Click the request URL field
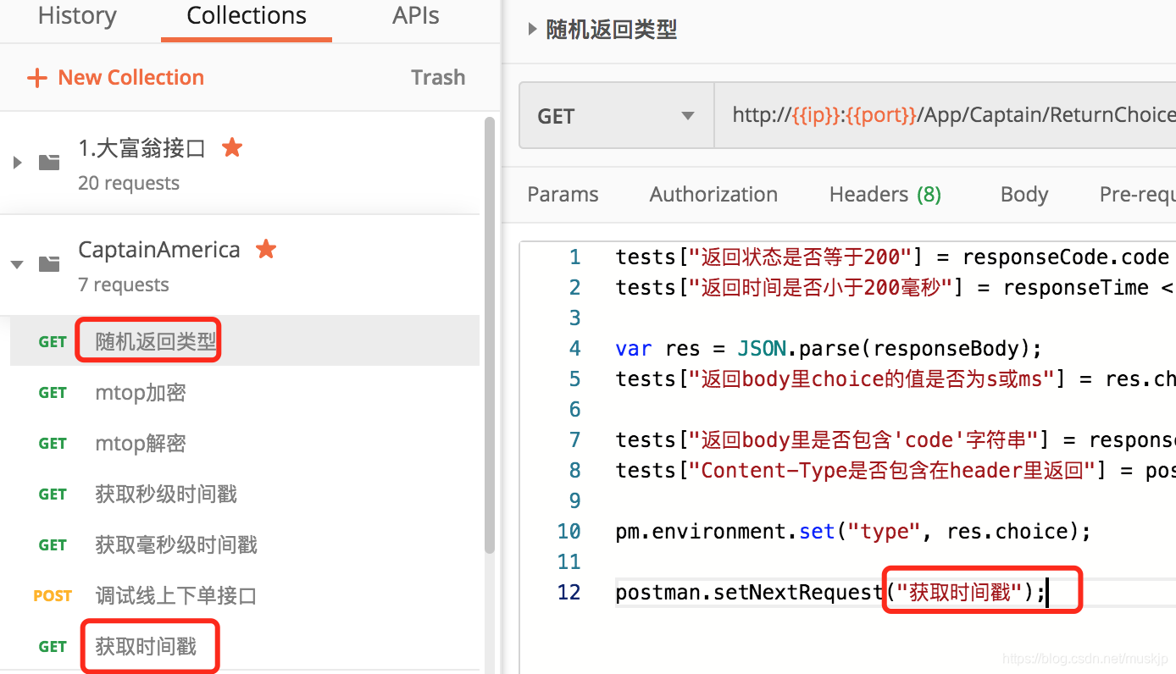The height and width of the screenshot is (674, 1176). click(x=946, y=116)
